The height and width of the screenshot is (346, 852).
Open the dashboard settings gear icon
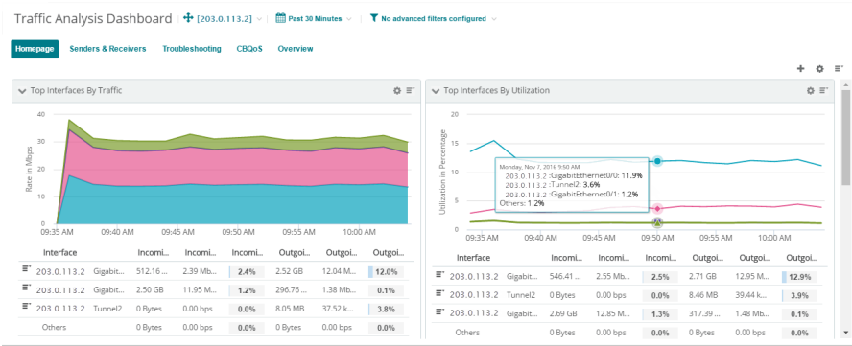(x=820, y=69)
